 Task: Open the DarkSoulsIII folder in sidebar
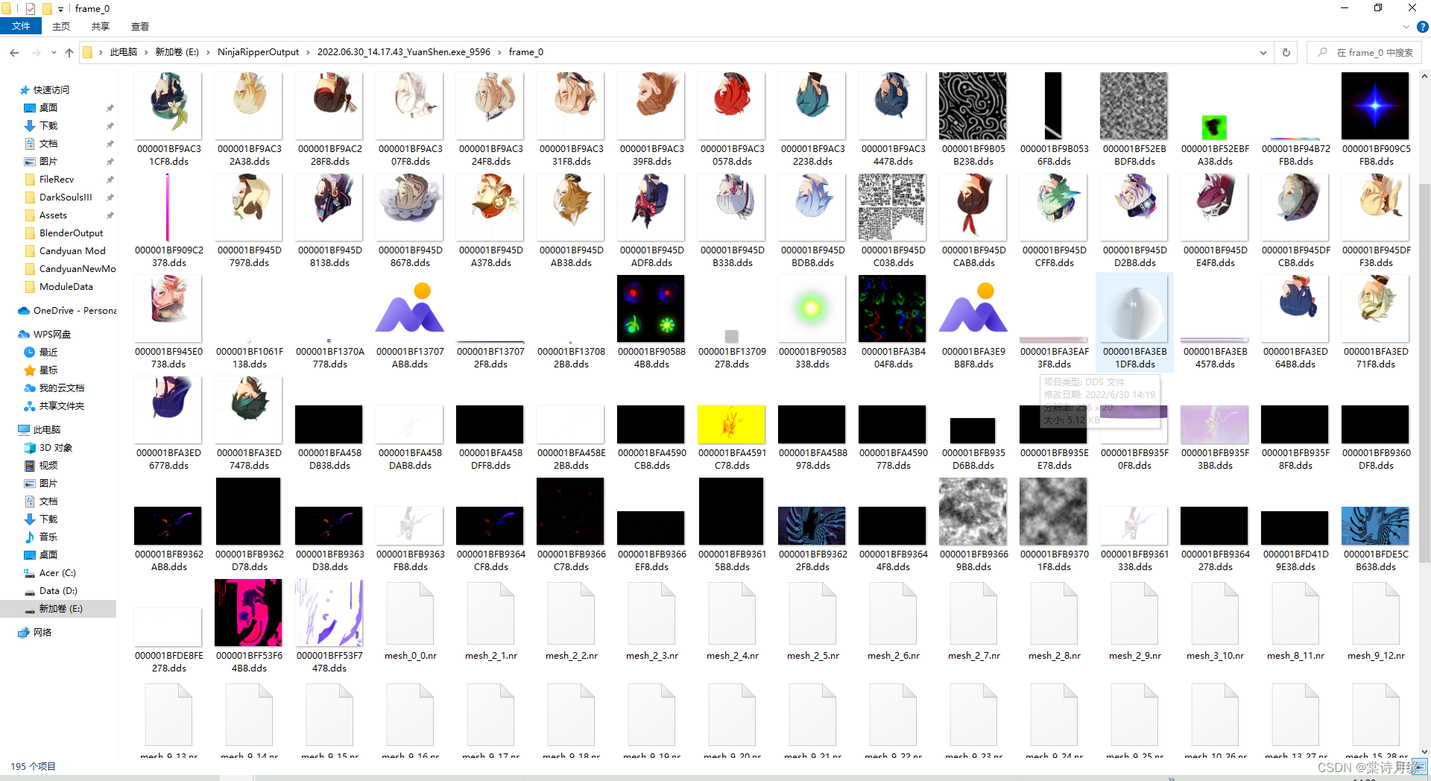[66, 197]
